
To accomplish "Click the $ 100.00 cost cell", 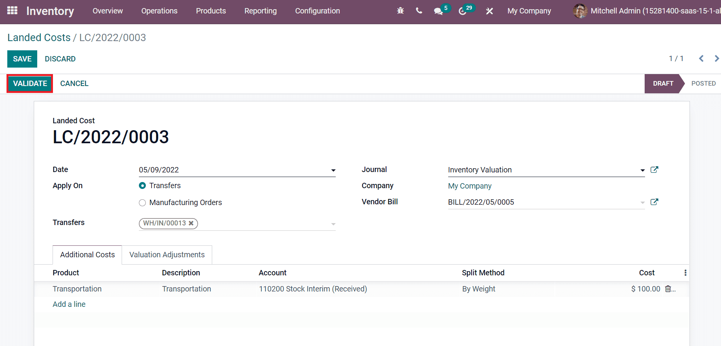I will click(x=646, y=289).
